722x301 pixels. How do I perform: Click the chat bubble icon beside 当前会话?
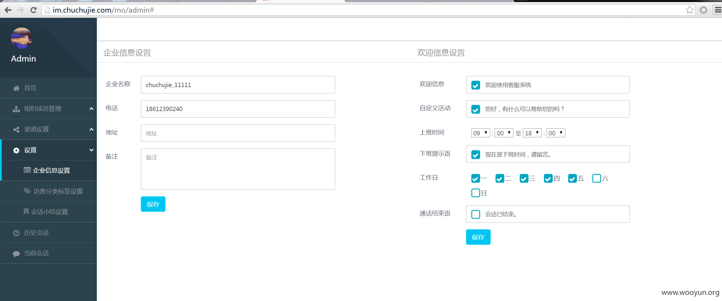(16, 254)
